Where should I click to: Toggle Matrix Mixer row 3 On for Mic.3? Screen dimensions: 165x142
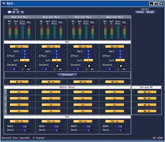(83, 105)
